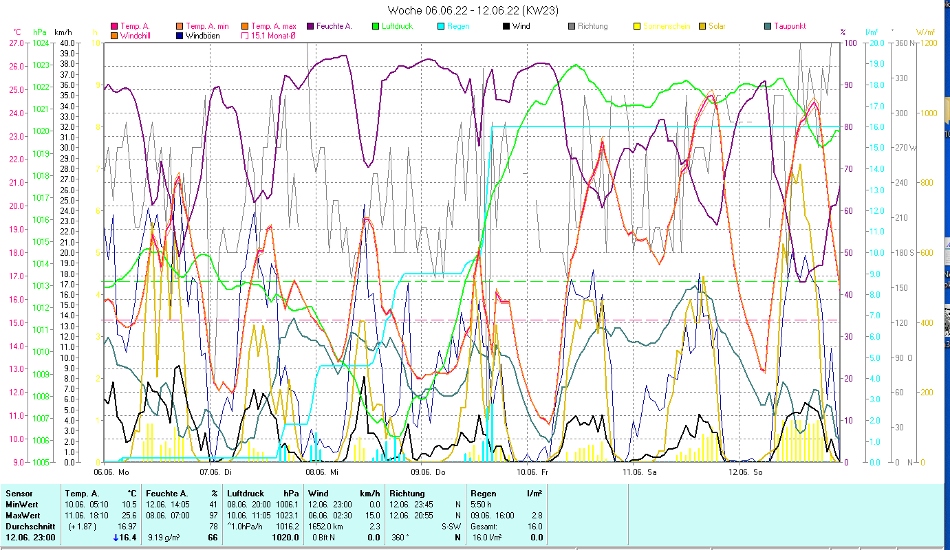Click the "W/m²" axis unit label
950x550 pixels.
point(925,32)
